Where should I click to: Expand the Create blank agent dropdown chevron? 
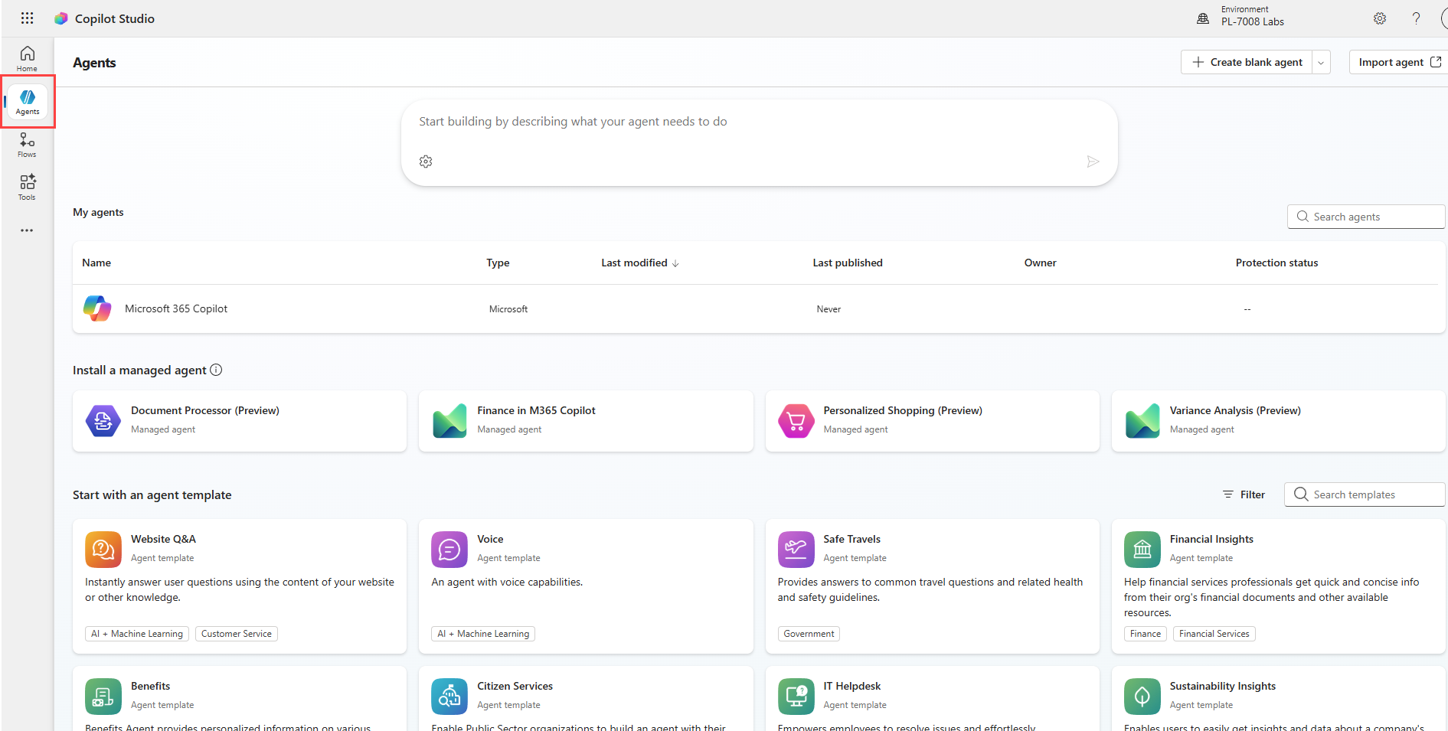point(1321,62)
